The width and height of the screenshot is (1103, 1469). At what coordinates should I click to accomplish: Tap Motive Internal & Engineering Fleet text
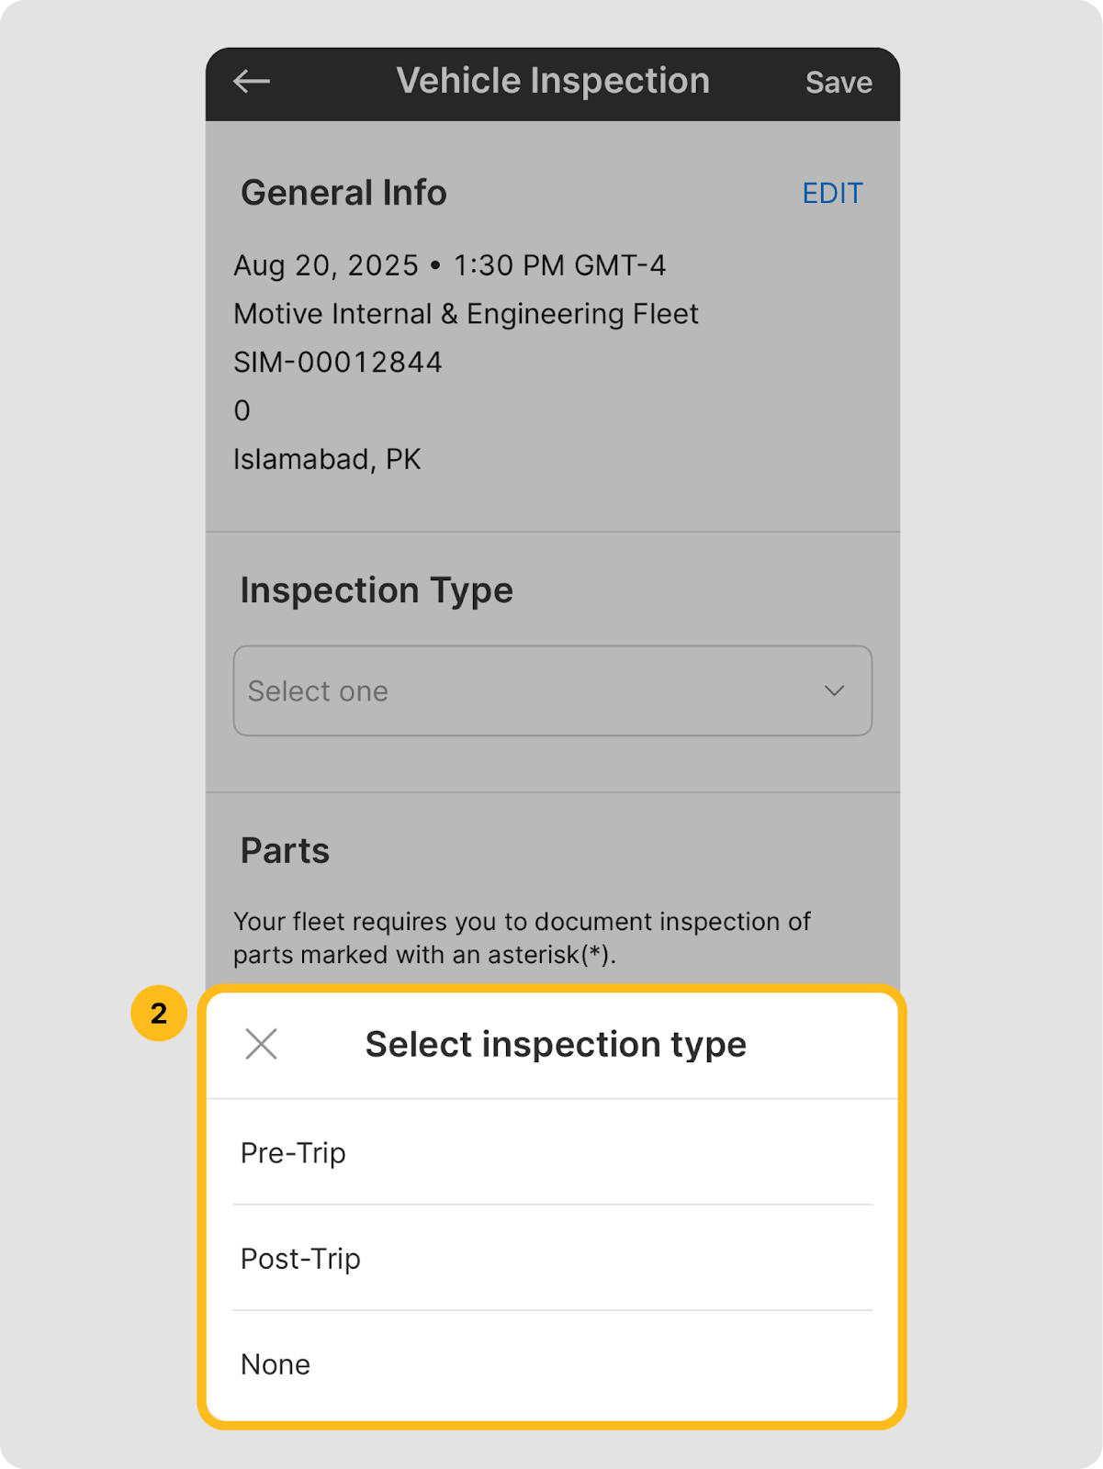466,314
